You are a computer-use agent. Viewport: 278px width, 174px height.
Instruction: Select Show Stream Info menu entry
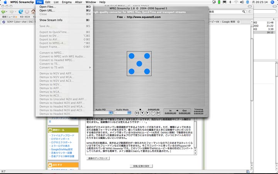coord(64,20)
